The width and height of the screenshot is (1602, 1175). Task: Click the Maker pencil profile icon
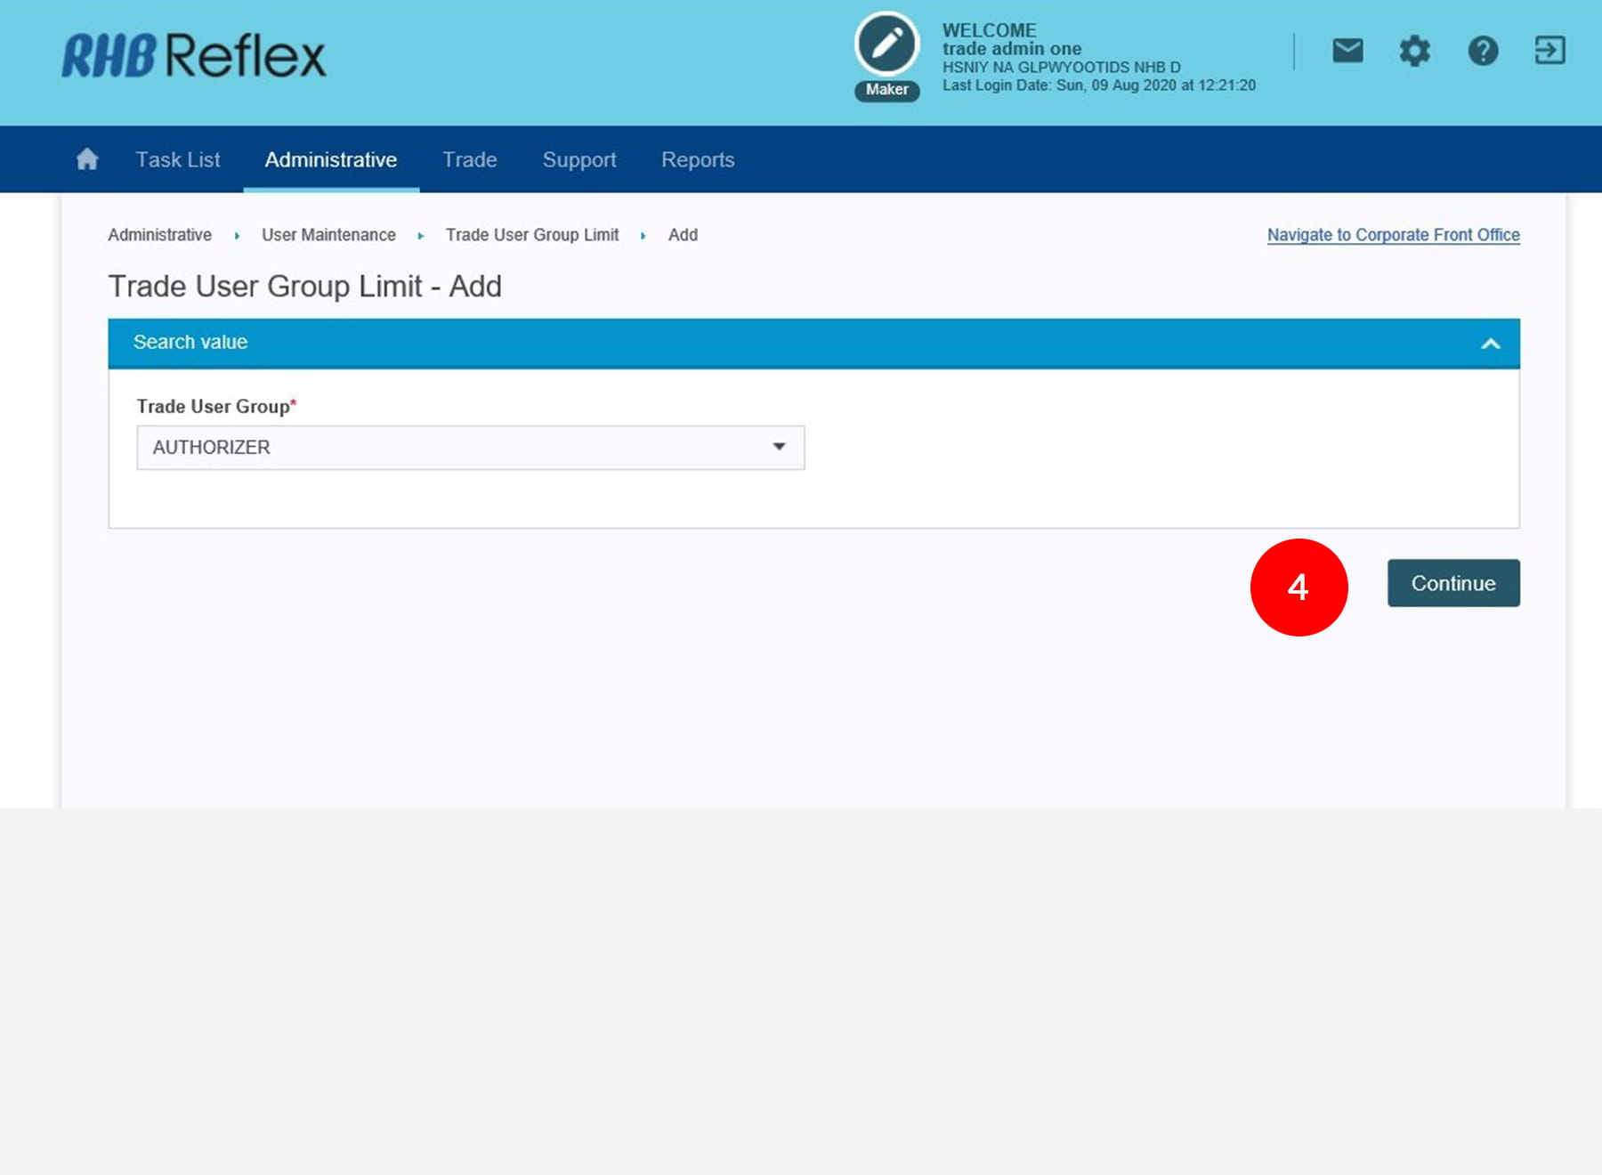[886, 45]
